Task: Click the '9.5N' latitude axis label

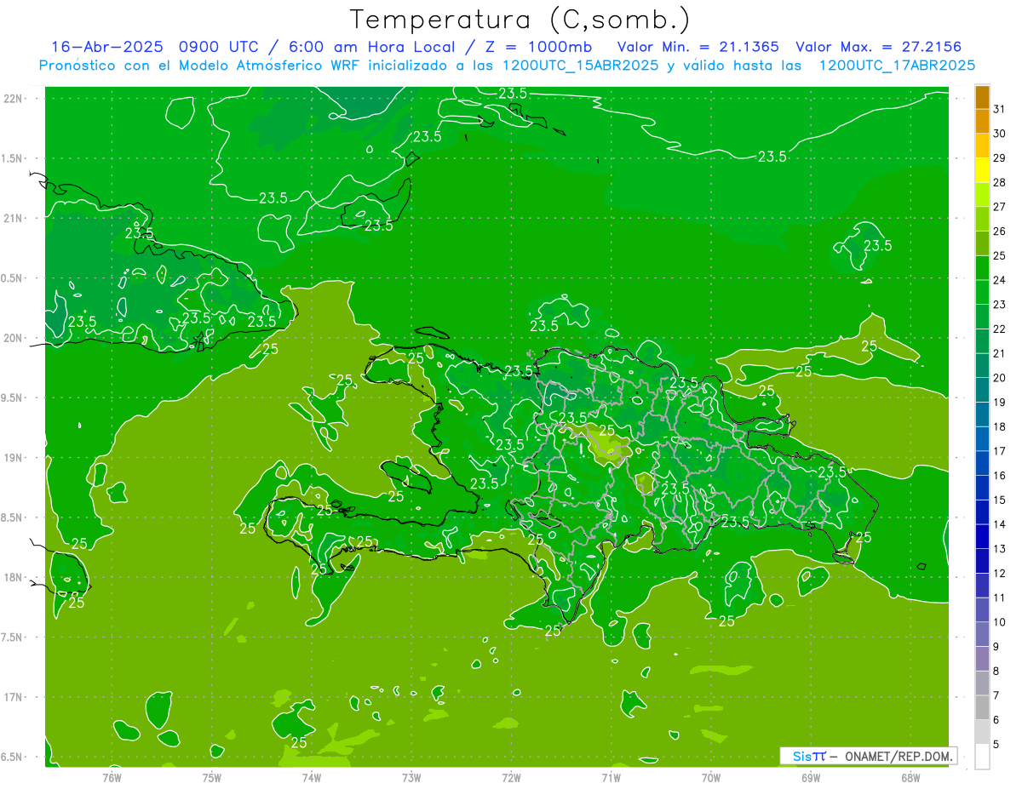Action: [13, 398]
